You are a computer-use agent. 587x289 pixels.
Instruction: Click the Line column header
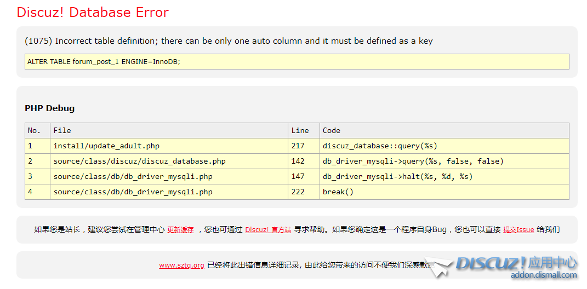coord(300,131)
